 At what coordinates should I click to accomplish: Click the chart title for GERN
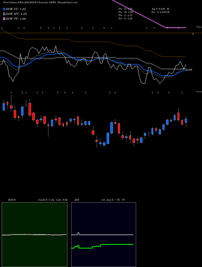pyautogui.click(x=40, y=3)
